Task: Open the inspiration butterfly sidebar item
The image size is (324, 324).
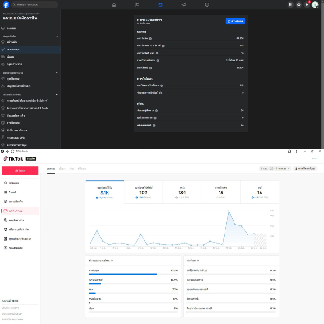Action: [31, 116]
